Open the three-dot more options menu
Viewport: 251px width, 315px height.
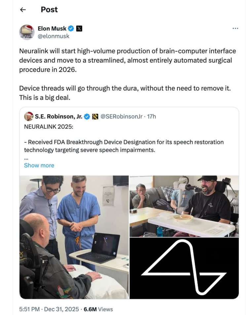tap(235, 28)
